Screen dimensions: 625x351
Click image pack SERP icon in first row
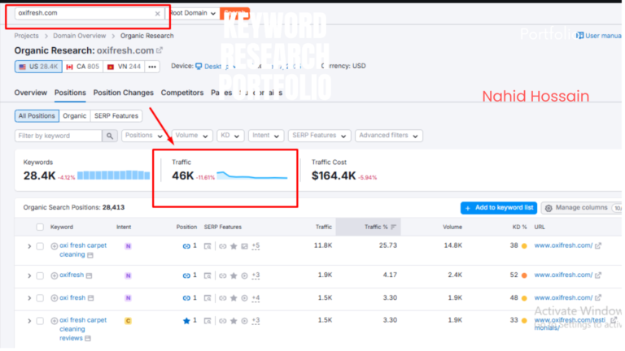pos(245,247)
